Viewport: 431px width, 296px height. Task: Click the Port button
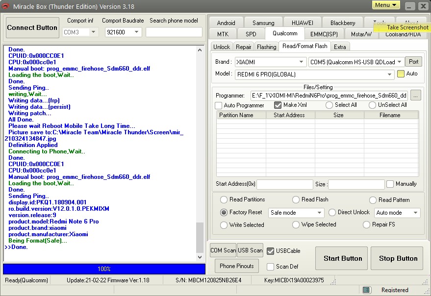[414, 62]
